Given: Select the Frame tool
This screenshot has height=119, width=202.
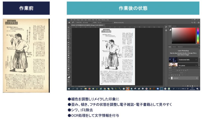Looking at the screenshot, I should [68, 38].
